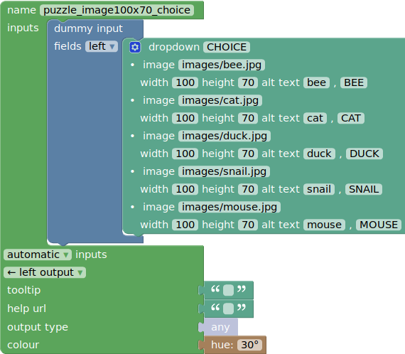Select the 'dummy input' block label
This screenshot has height=354, width=405.
coord(88,28)
